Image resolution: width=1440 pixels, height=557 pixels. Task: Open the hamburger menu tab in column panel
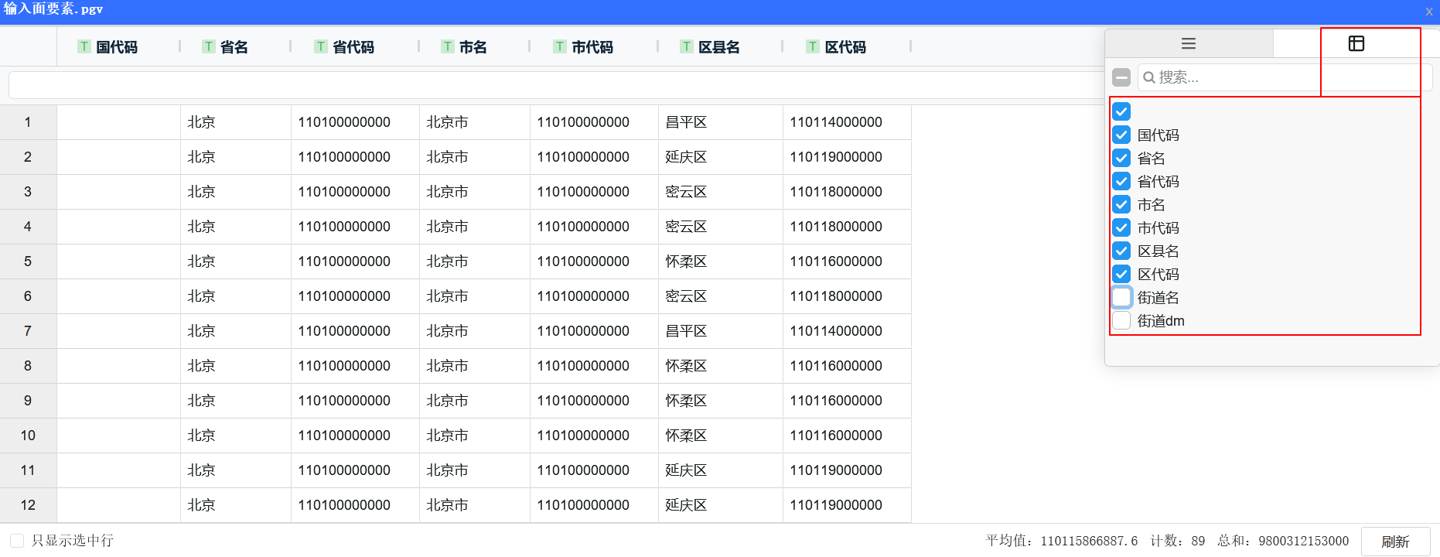tap(1189, 44)
